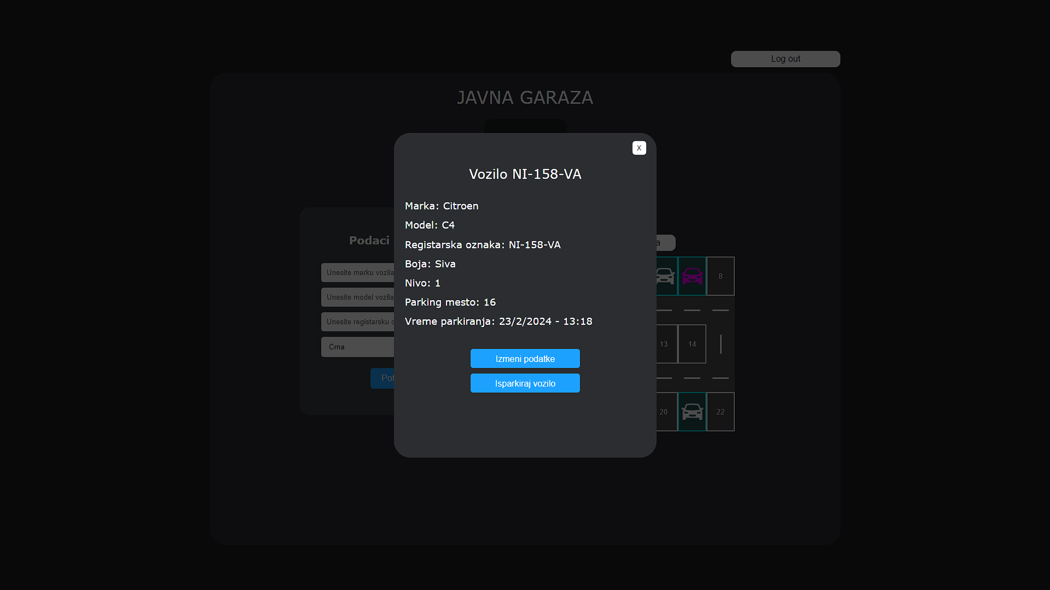Focus the Unesite registarsku oznaku input field

tap(358, 322)
